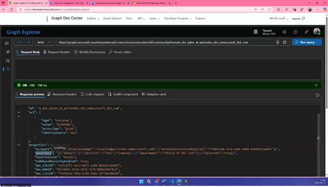The height and width of the screenshot is (187, 328).
Task: Collapse the "acl" JSON node
Action: [19, 112]
